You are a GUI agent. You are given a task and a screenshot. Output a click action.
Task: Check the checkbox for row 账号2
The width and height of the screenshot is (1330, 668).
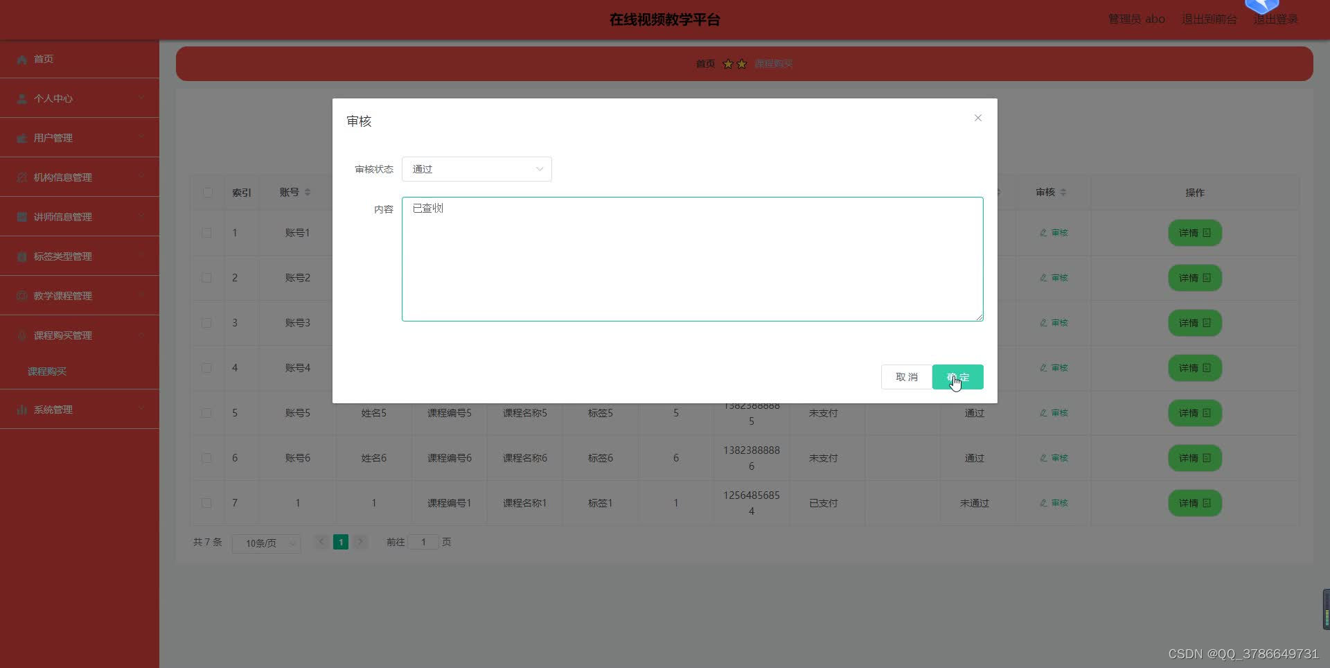(x=206, y=278)
